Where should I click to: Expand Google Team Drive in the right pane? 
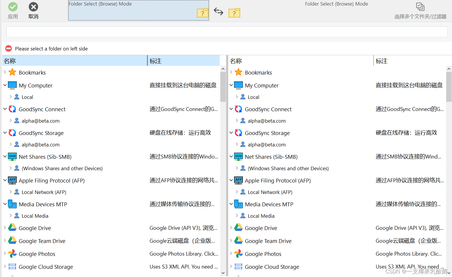tap(231, 241)
